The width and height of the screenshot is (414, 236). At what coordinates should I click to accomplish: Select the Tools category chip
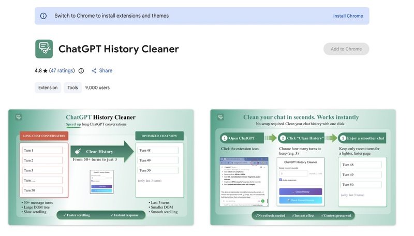tap(72, 87)
